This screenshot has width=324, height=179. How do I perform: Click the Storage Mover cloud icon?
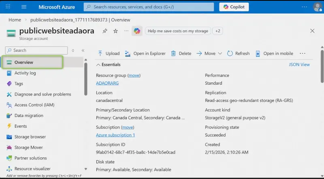pos(9,147)
